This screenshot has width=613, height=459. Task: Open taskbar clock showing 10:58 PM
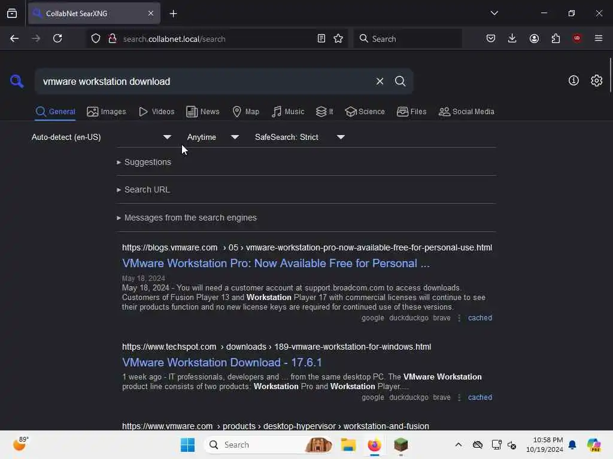tap(545, 445)
